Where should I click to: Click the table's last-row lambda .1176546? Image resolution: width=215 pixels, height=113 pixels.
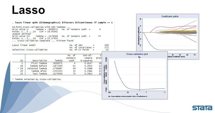click(x=57, y=74)
